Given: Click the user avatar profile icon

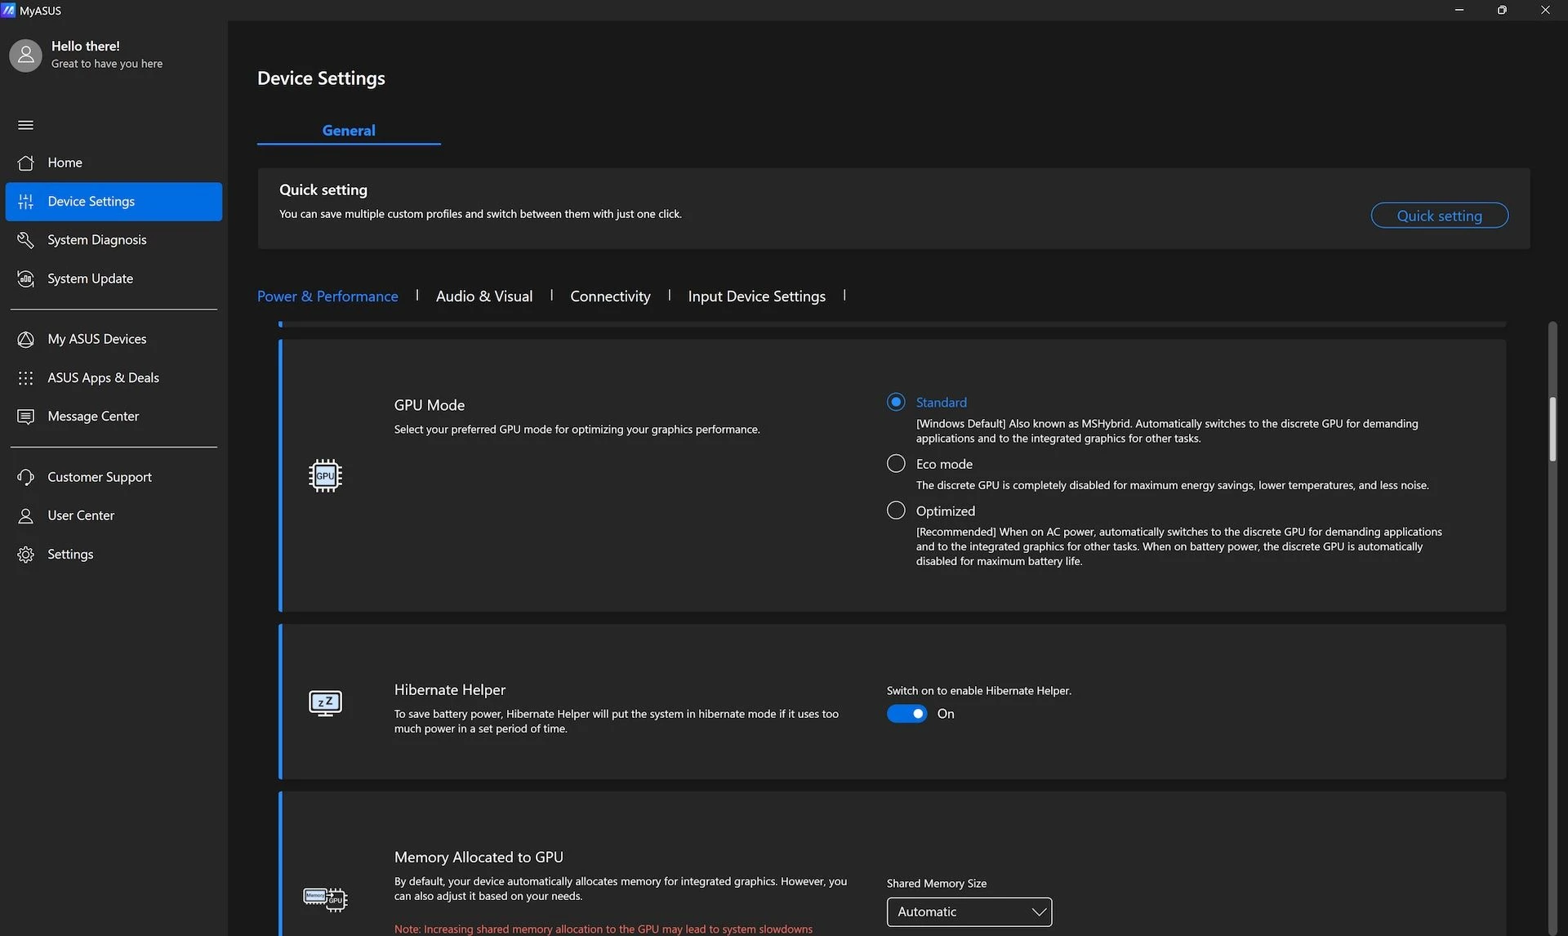Looking at the screenshot, I should tap(25, 55).
